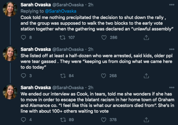Like the tweet with 378 likes
This screenshot has height=125, width=178.
[104, 120]
